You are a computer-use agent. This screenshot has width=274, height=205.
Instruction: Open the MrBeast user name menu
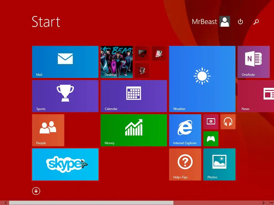coord(204,22)
